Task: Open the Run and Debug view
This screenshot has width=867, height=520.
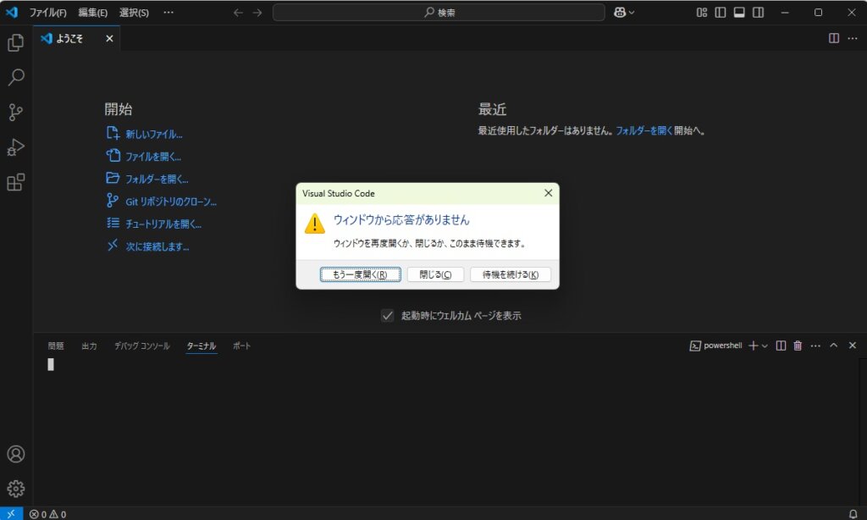Action: [x=15, y=147]
